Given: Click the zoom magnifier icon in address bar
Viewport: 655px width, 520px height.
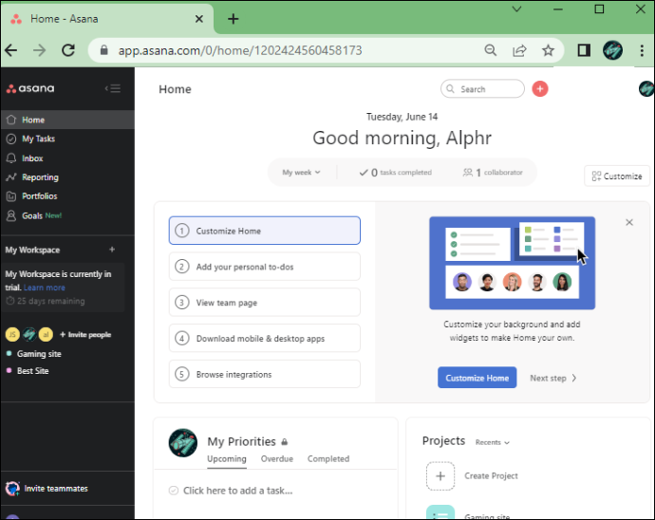Looking at the screenshot, I should click(491, 50).
